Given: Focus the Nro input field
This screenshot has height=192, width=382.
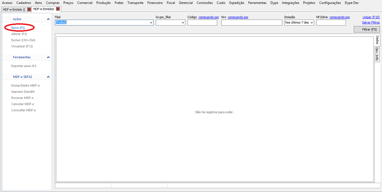Looking at the screenshot, I should (x=252, y=22).
